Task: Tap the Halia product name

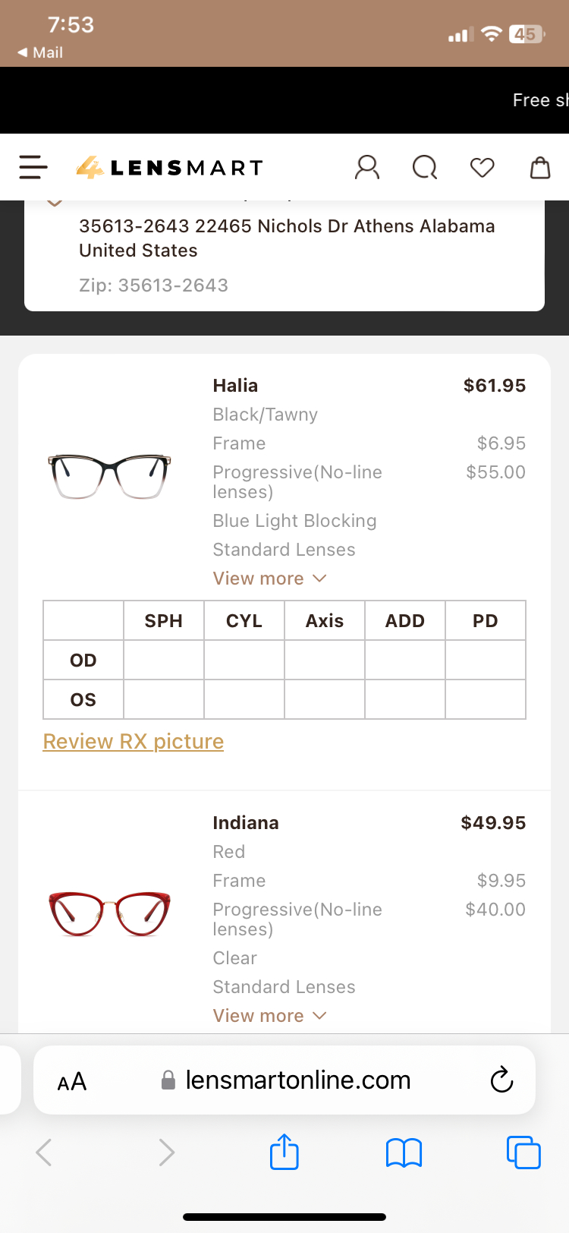Action: coord(235,386)
